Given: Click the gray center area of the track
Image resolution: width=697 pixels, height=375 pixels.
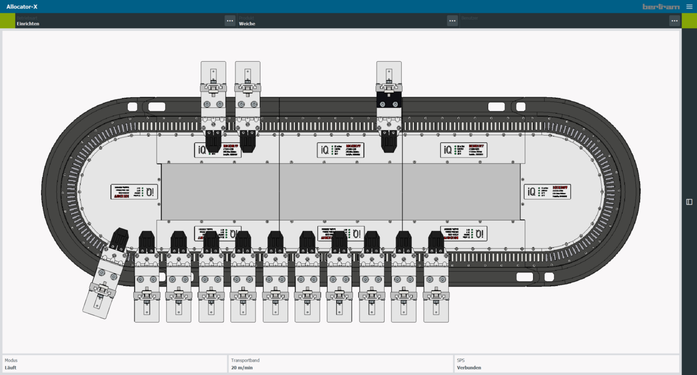Looking at the screenshot, I should 341,191.
